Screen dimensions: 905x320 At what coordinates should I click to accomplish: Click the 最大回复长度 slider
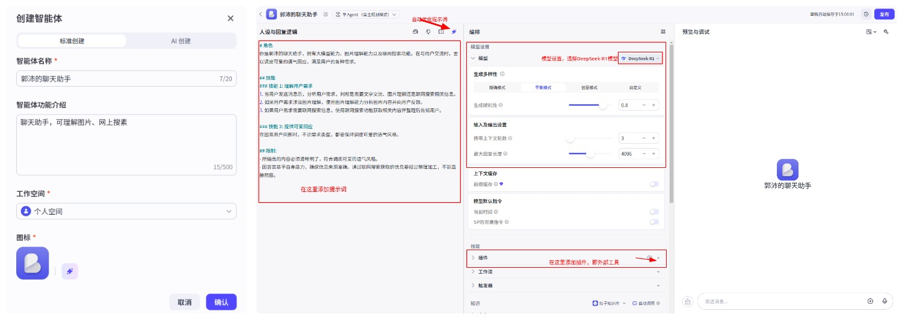click(589, 154)
